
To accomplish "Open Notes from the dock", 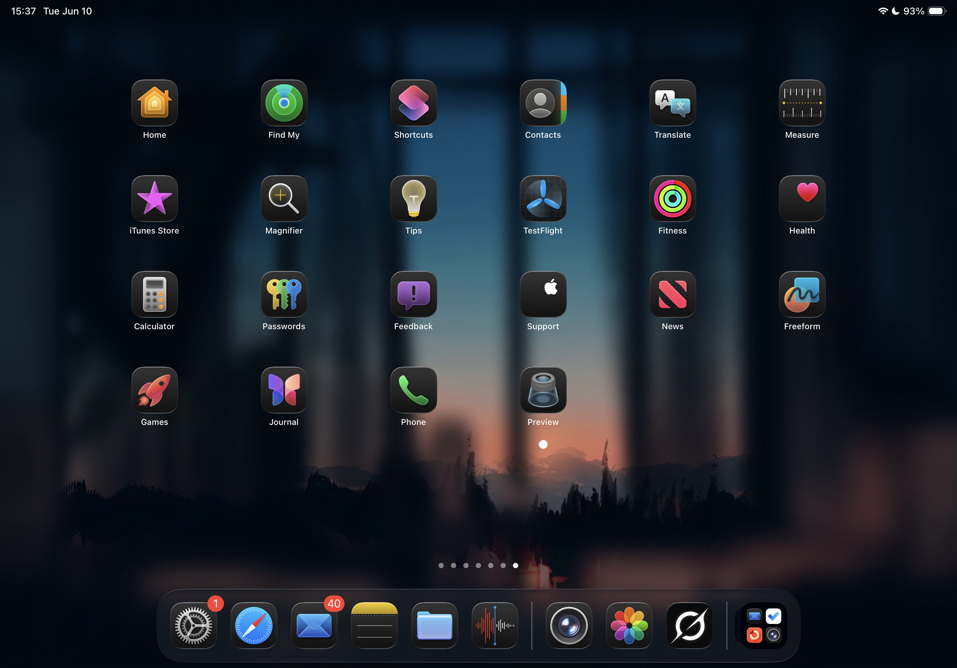I will [x=374, y=626].
